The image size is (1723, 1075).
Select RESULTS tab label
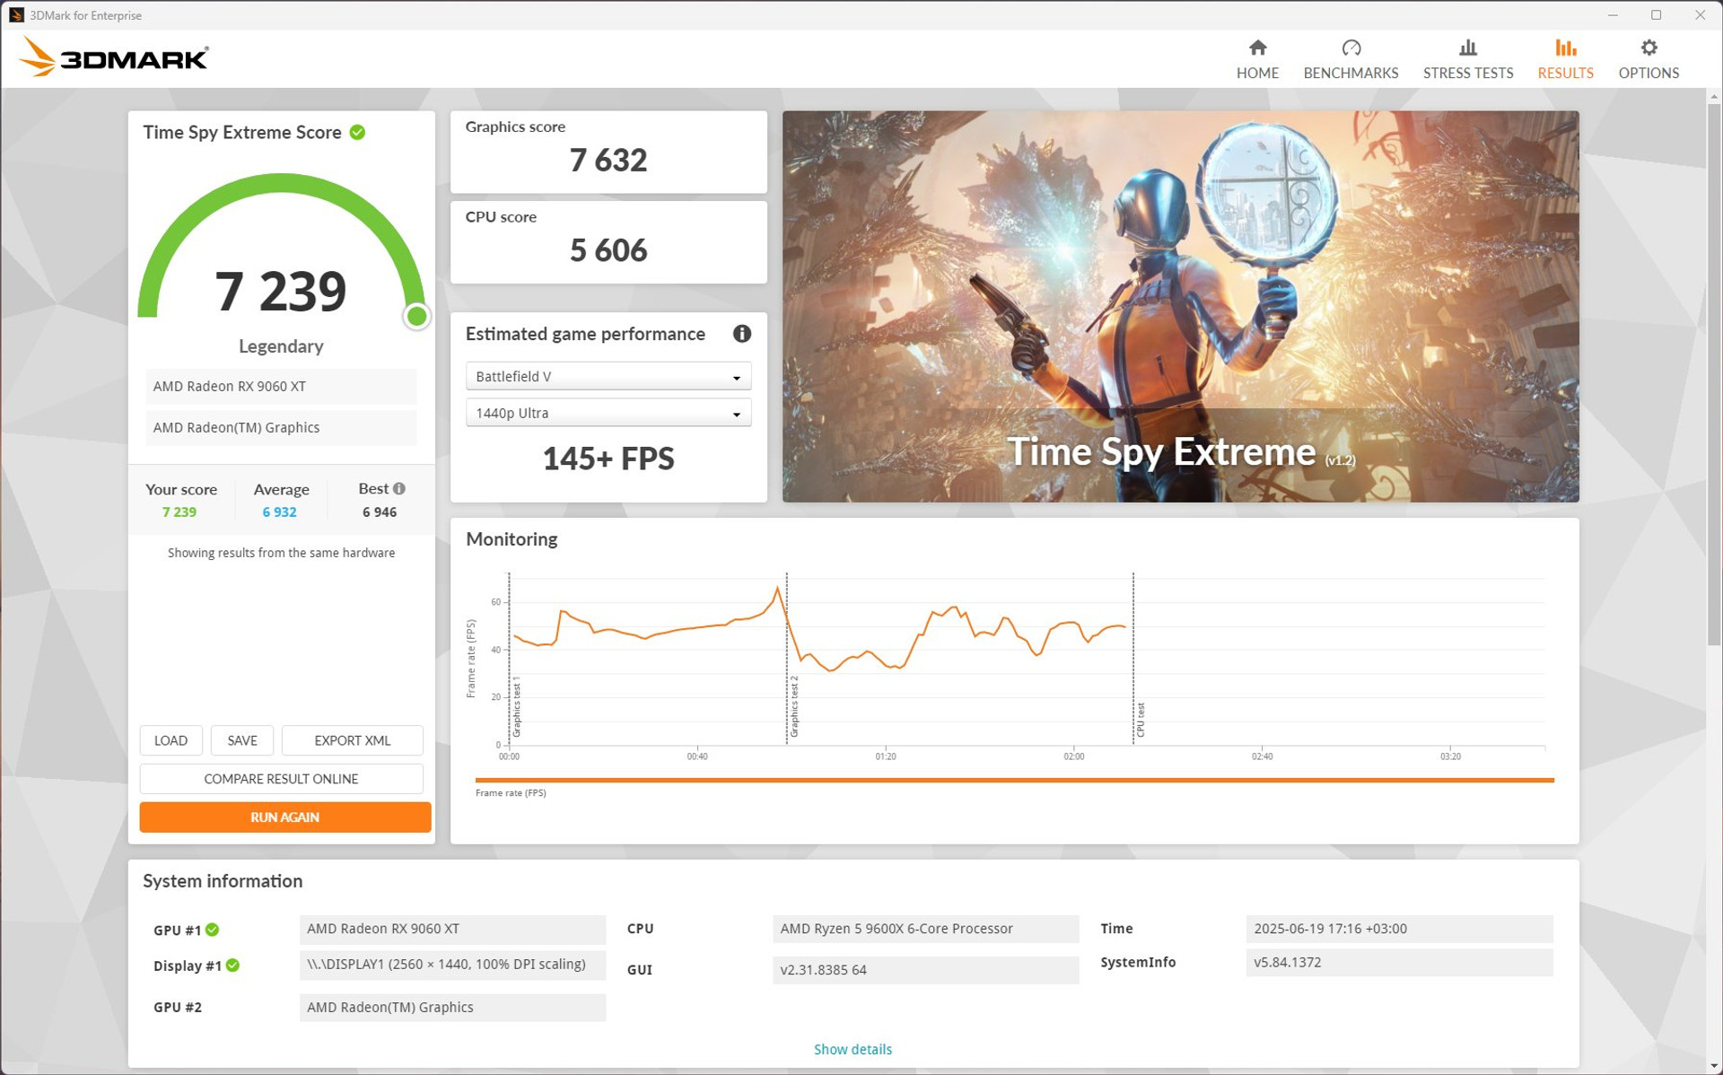point(1565,74)
